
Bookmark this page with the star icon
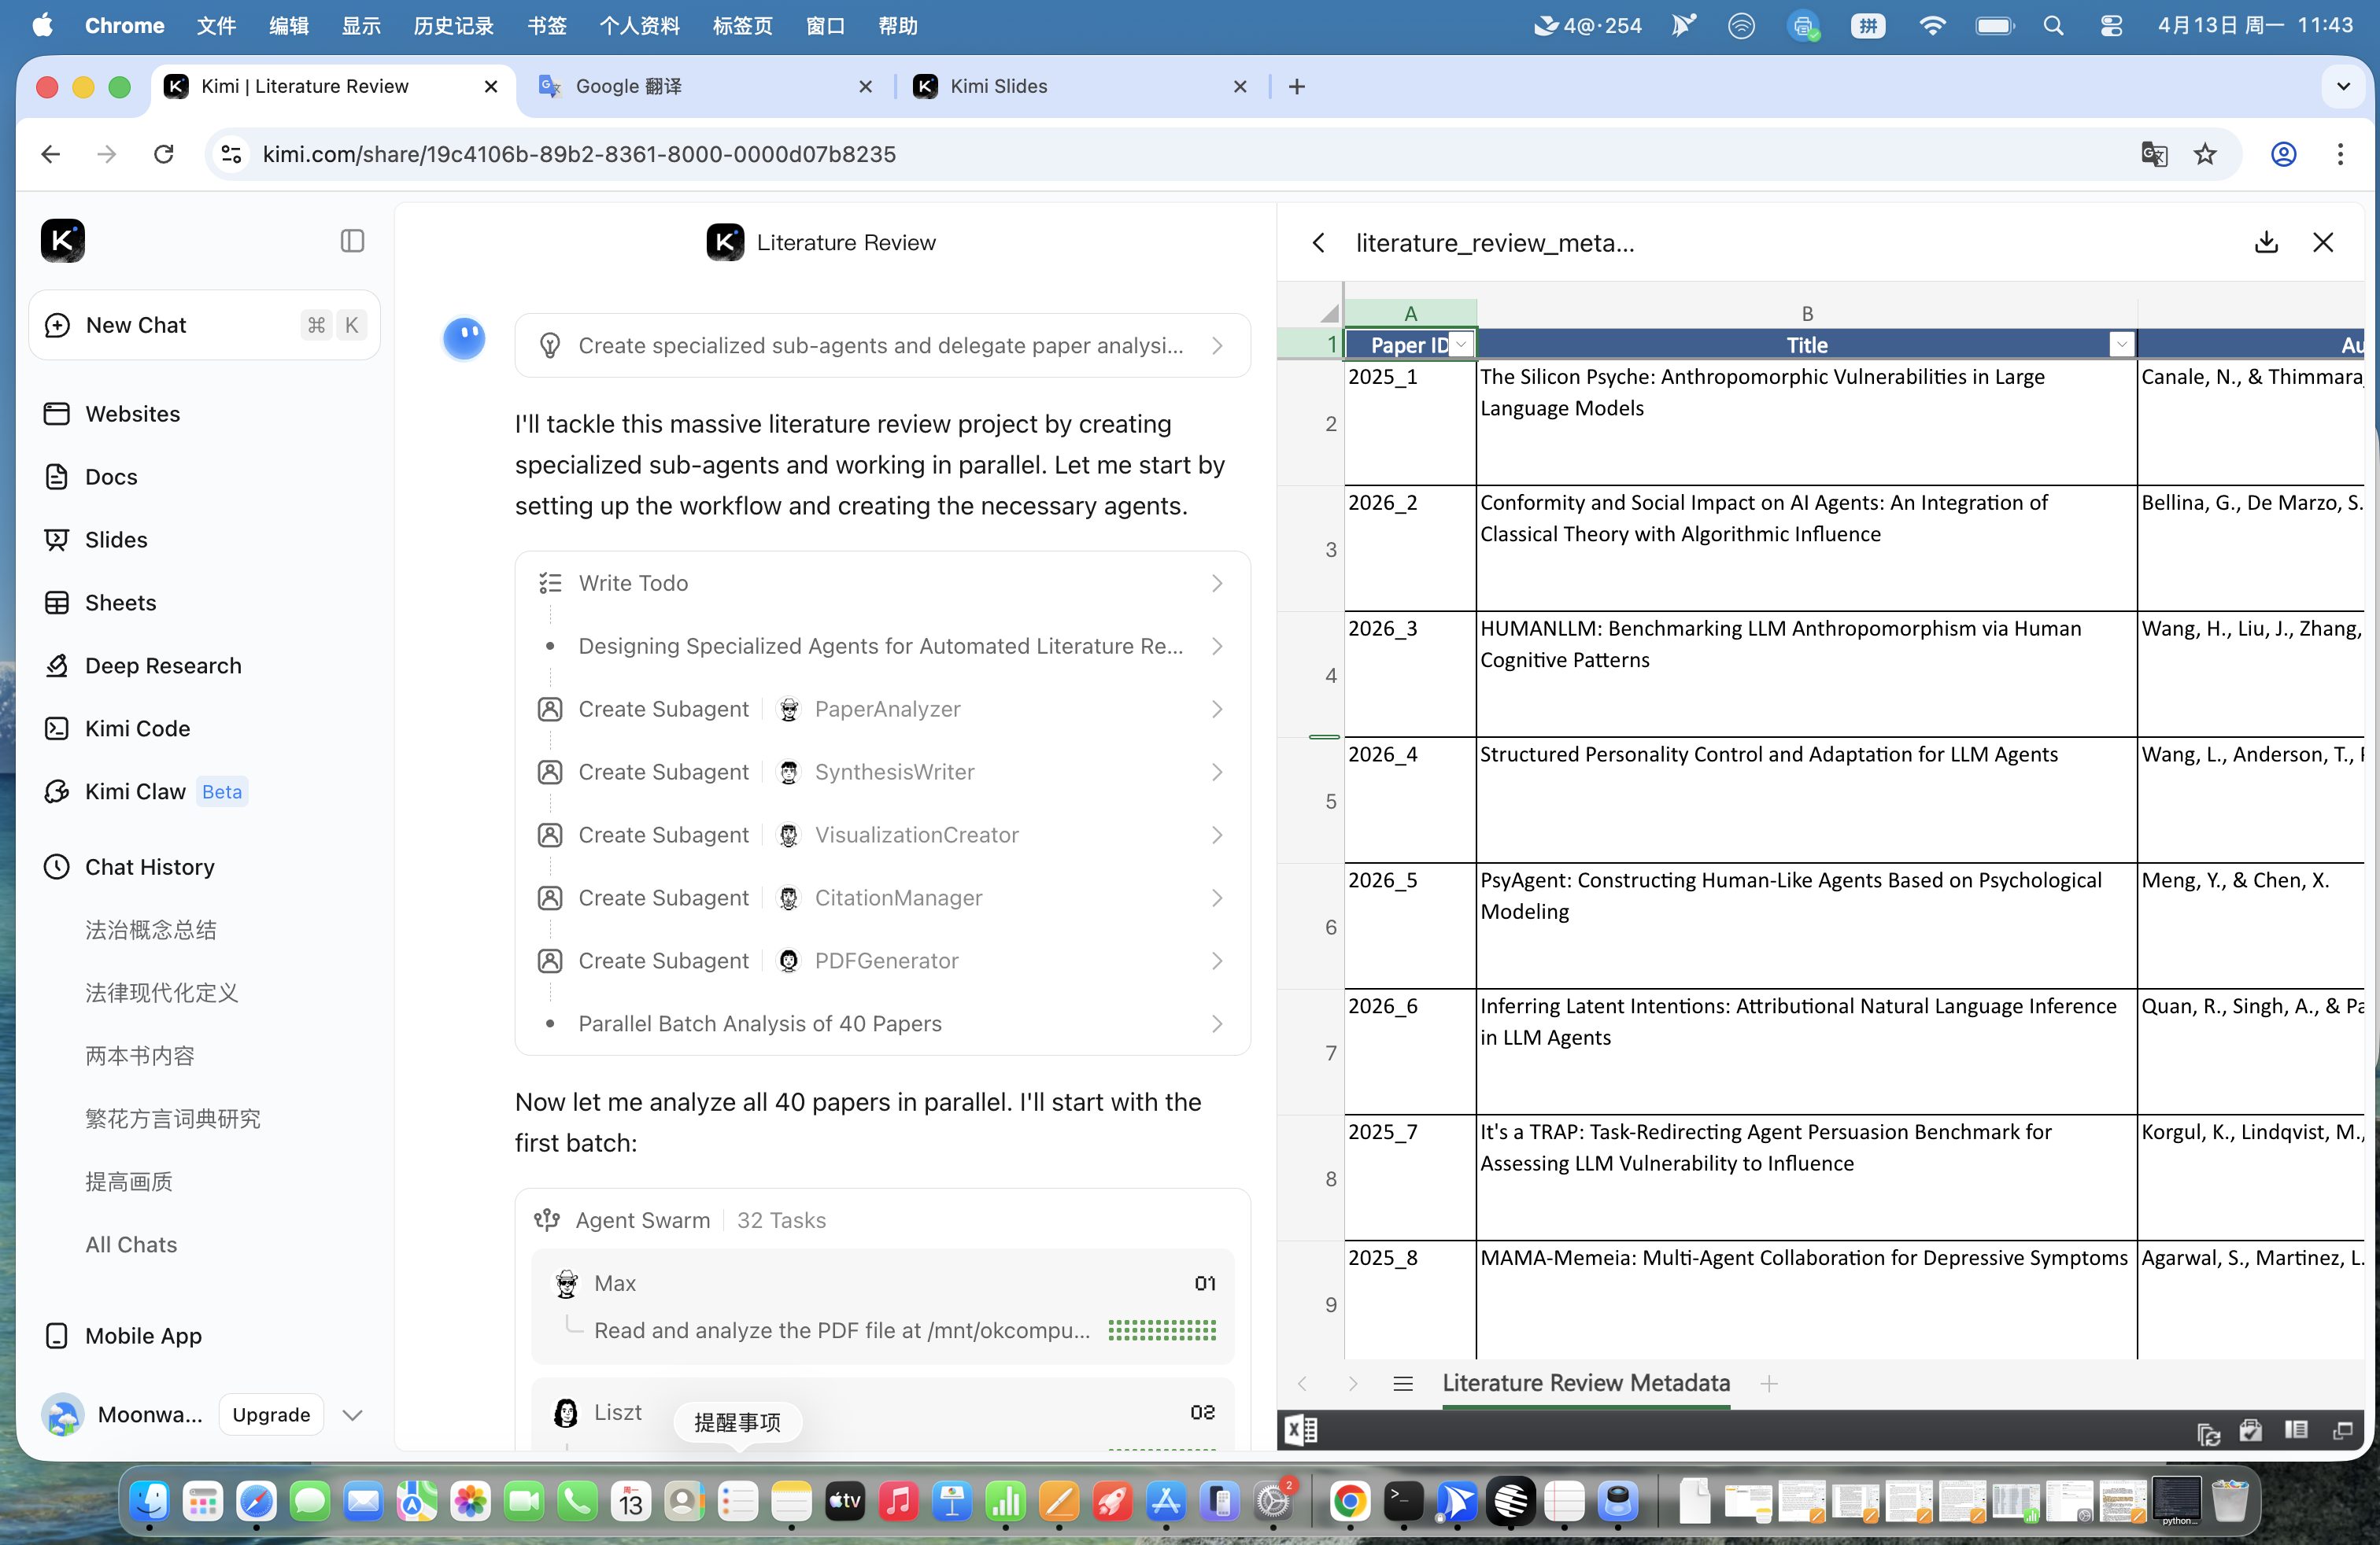pyautogui.click(x=2204, y=154)
